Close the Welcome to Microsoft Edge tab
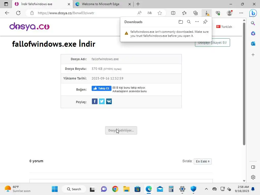 click(x=130, y=4)
